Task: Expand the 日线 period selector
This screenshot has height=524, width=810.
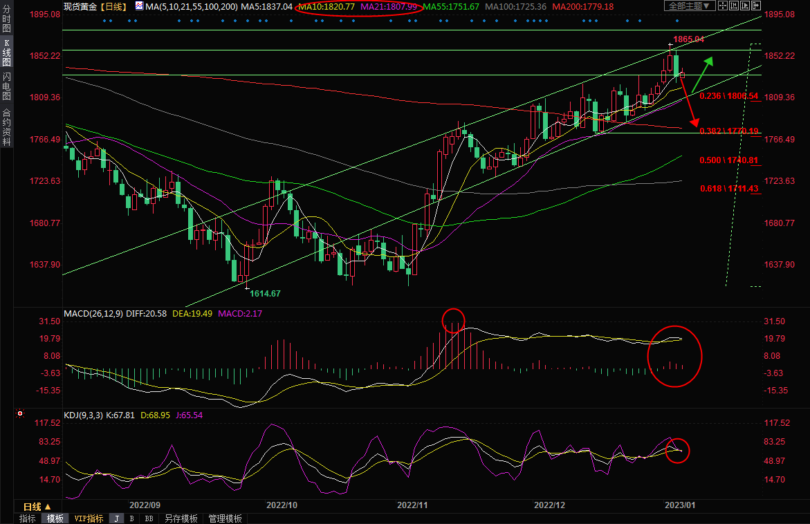Action: pos(37,506)
